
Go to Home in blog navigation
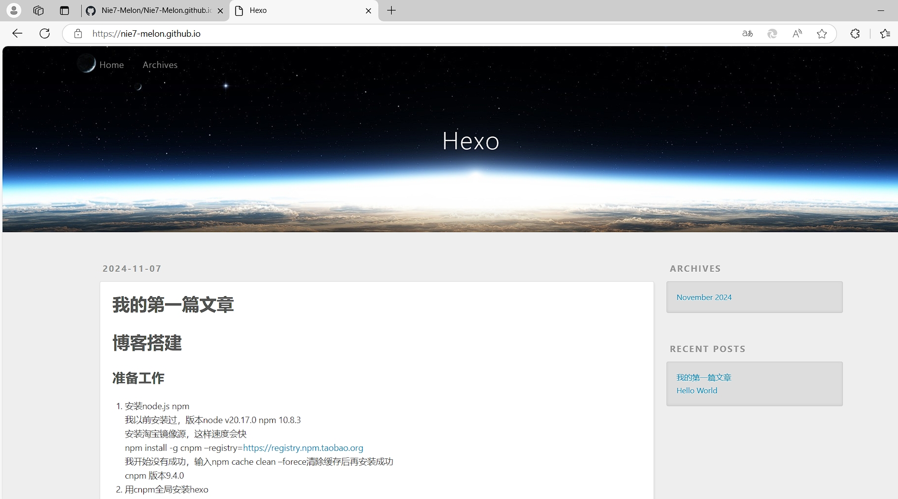[112, 64]
